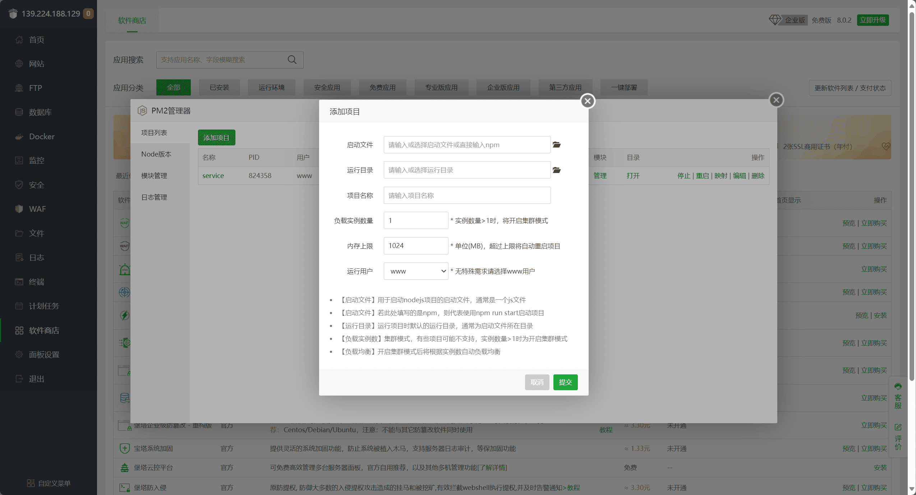
Task: Click 客服 customer service icon
Action: pos(898,396)
